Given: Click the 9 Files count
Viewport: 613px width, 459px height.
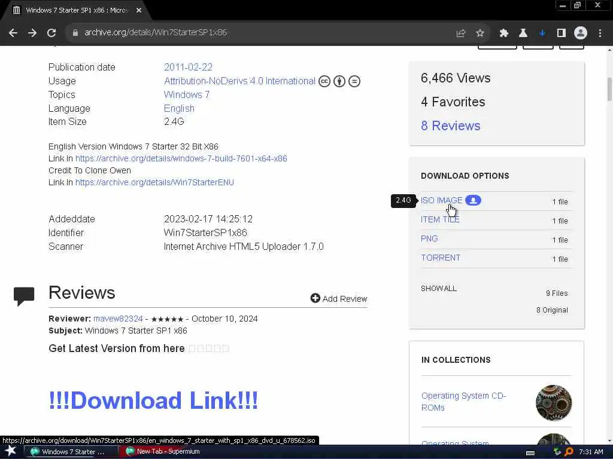Looking at the screenshot, I should [557, 293].
